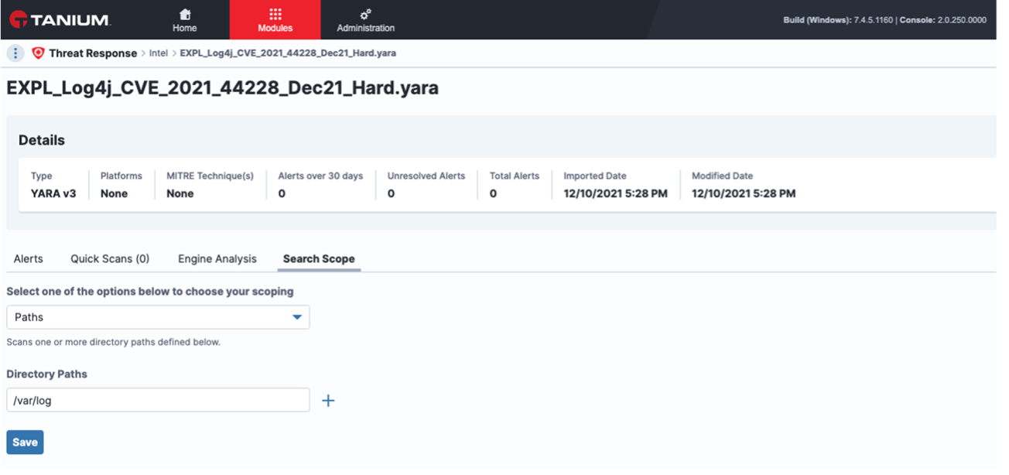The image size is (1009, 475).
Task: Open the Modules grid menu
Action: [x=275, y=20]
